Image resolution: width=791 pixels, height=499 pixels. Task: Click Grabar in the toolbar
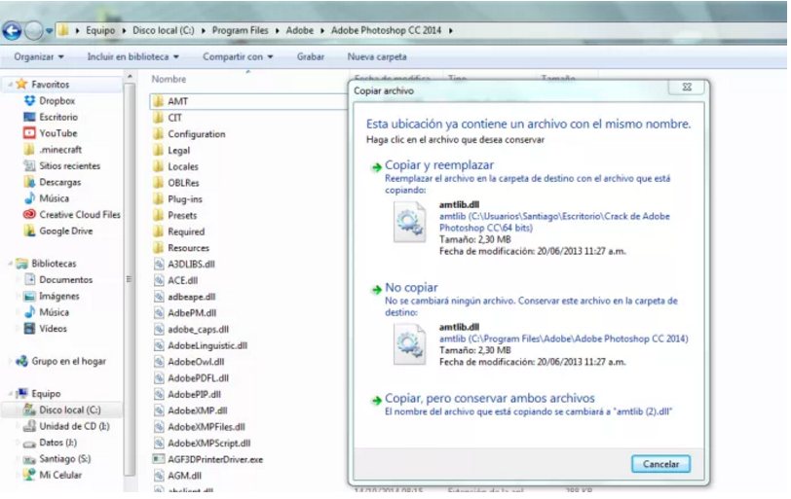(310, 56)
